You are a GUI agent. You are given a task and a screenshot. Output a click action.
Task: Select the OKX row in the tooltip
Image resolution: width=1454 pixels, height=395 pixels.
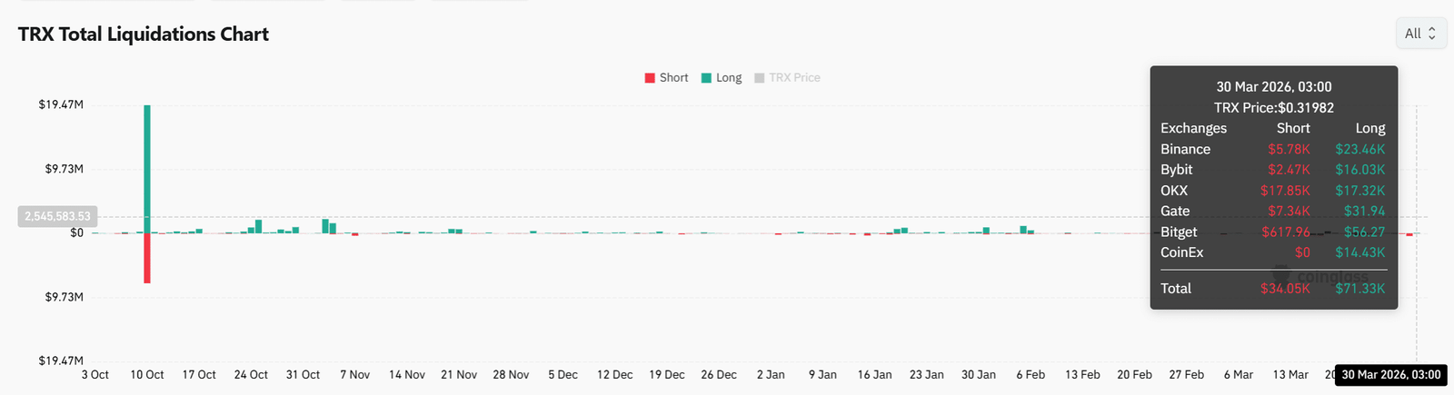coord(1273,191)
